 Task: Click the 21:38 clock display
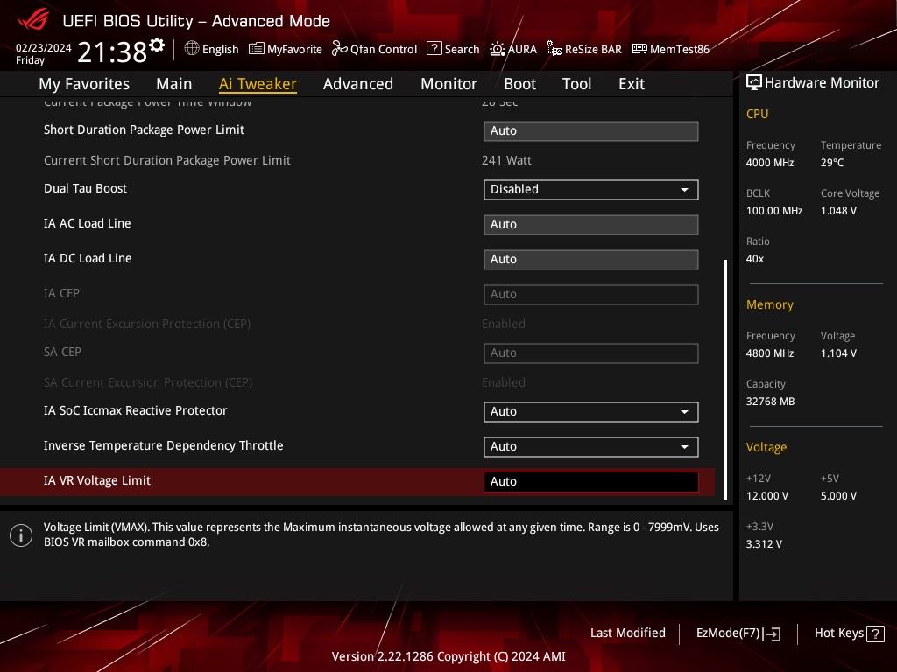tap(112, 52)
